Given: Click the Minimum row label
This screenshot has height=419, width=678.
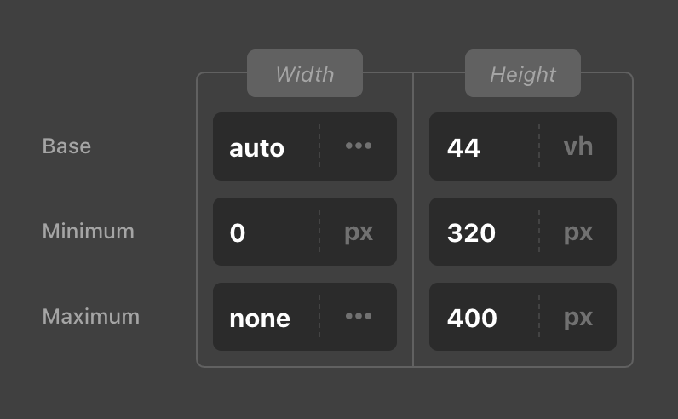Looking at the screenshot, I should point(89,231).
